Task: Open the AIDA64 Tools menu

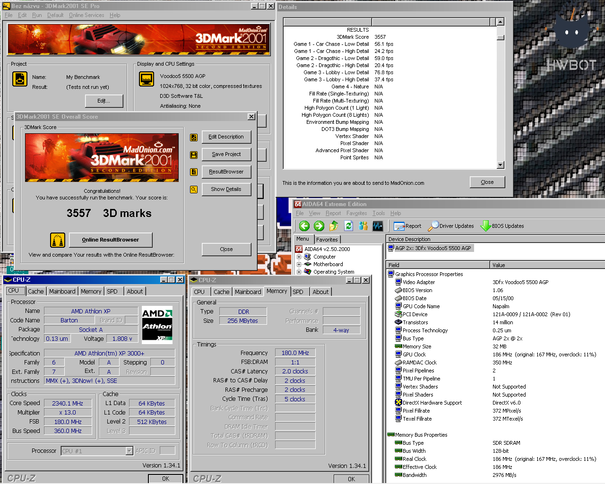Action: pos(379,213)
